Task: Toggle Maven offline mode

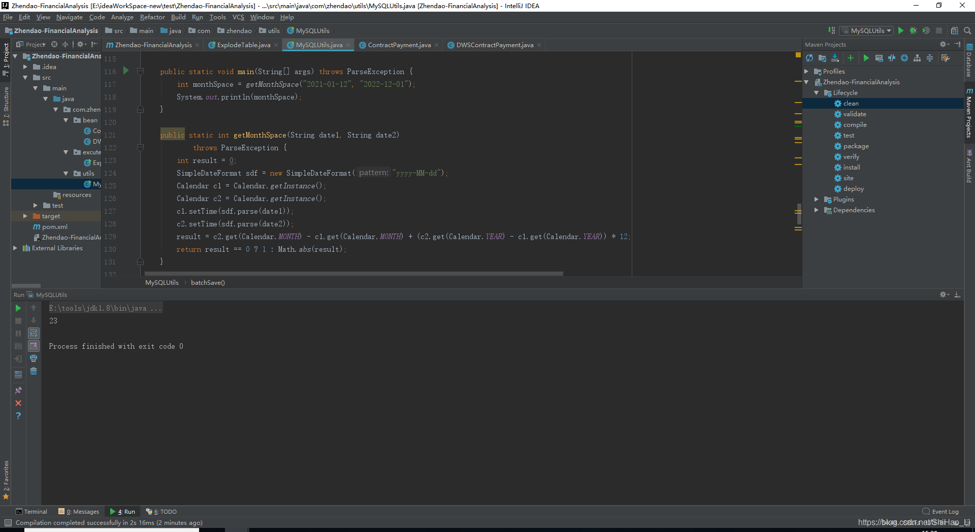Action: click(x=892, y=58)
